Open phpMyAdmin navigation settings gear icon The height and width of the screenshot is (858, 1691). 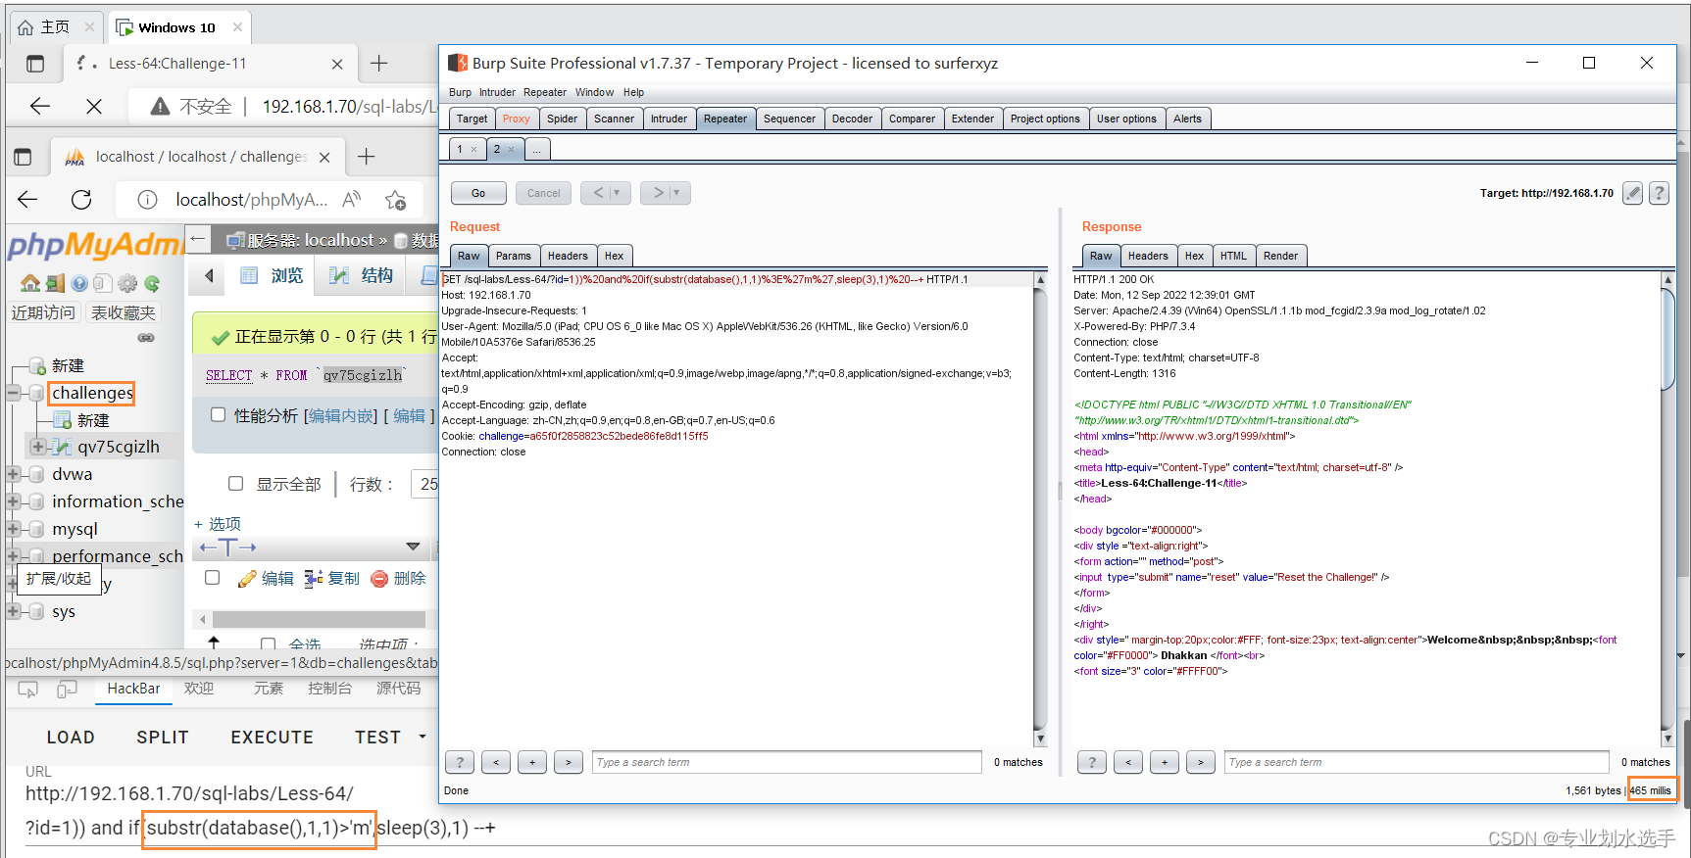coord(127,284)
